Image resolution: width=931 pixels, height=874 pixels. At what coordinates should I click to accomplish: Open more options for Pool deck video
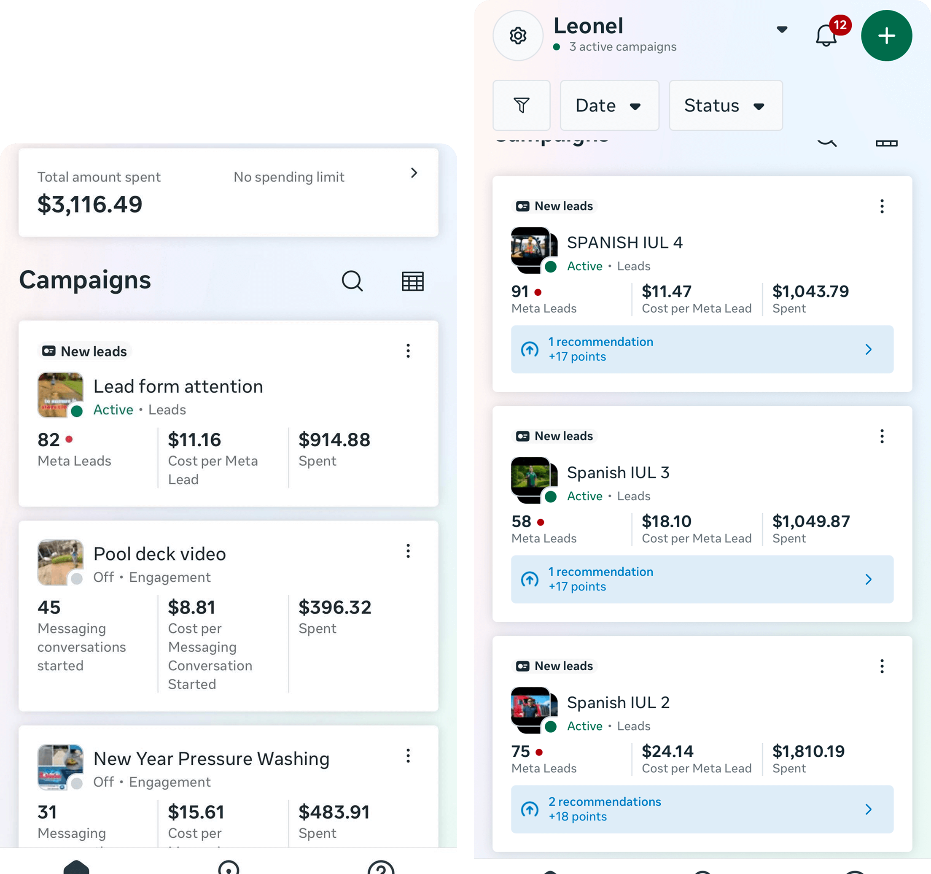coord(408,551)
